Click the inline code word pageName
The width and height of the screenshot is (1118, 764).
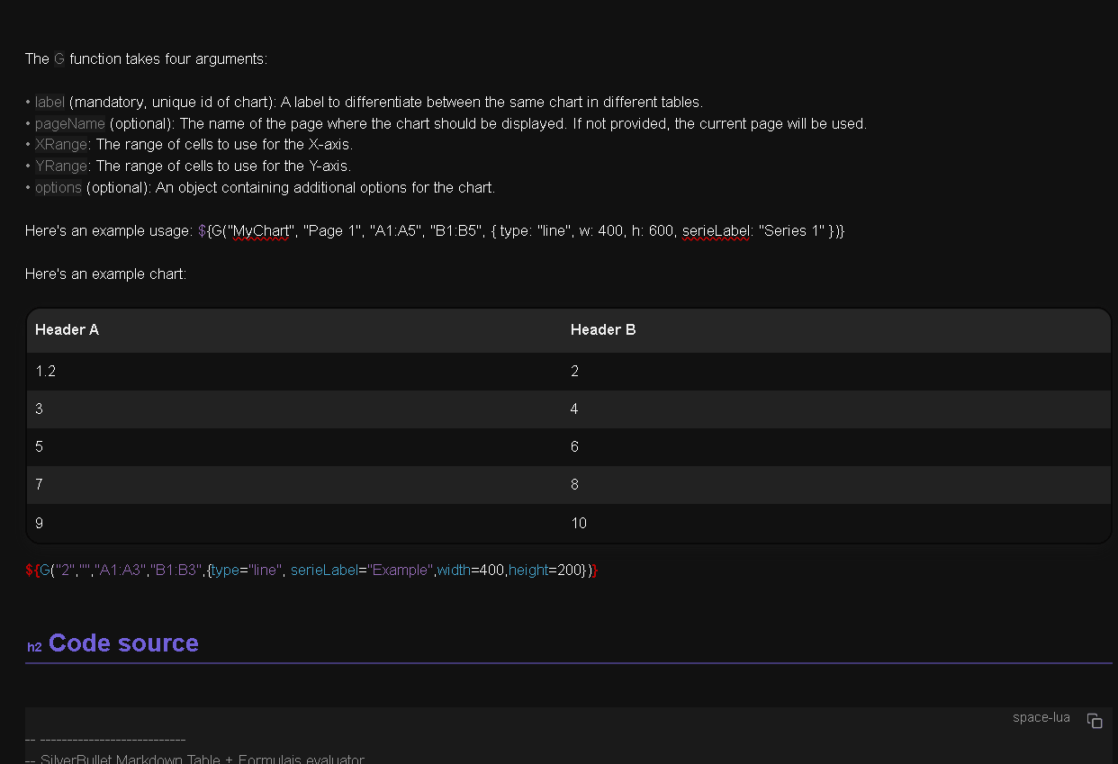70,123
